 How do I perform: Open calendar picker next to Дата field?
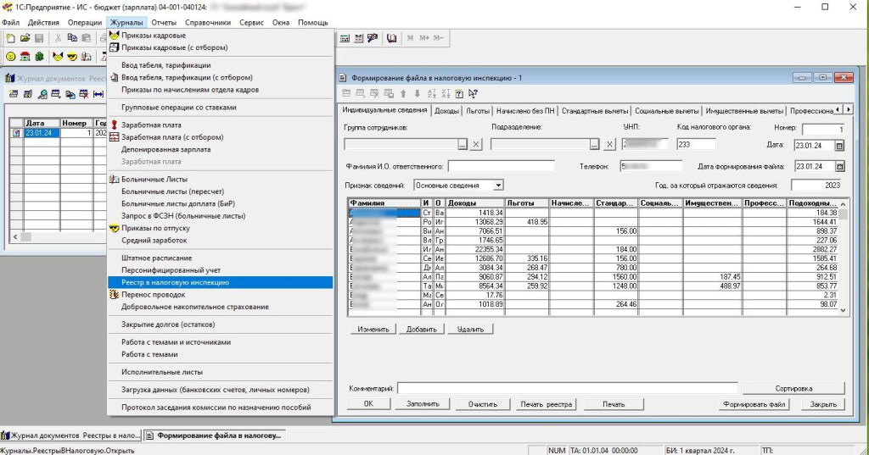pyautogui.click(x=840, y=145)
